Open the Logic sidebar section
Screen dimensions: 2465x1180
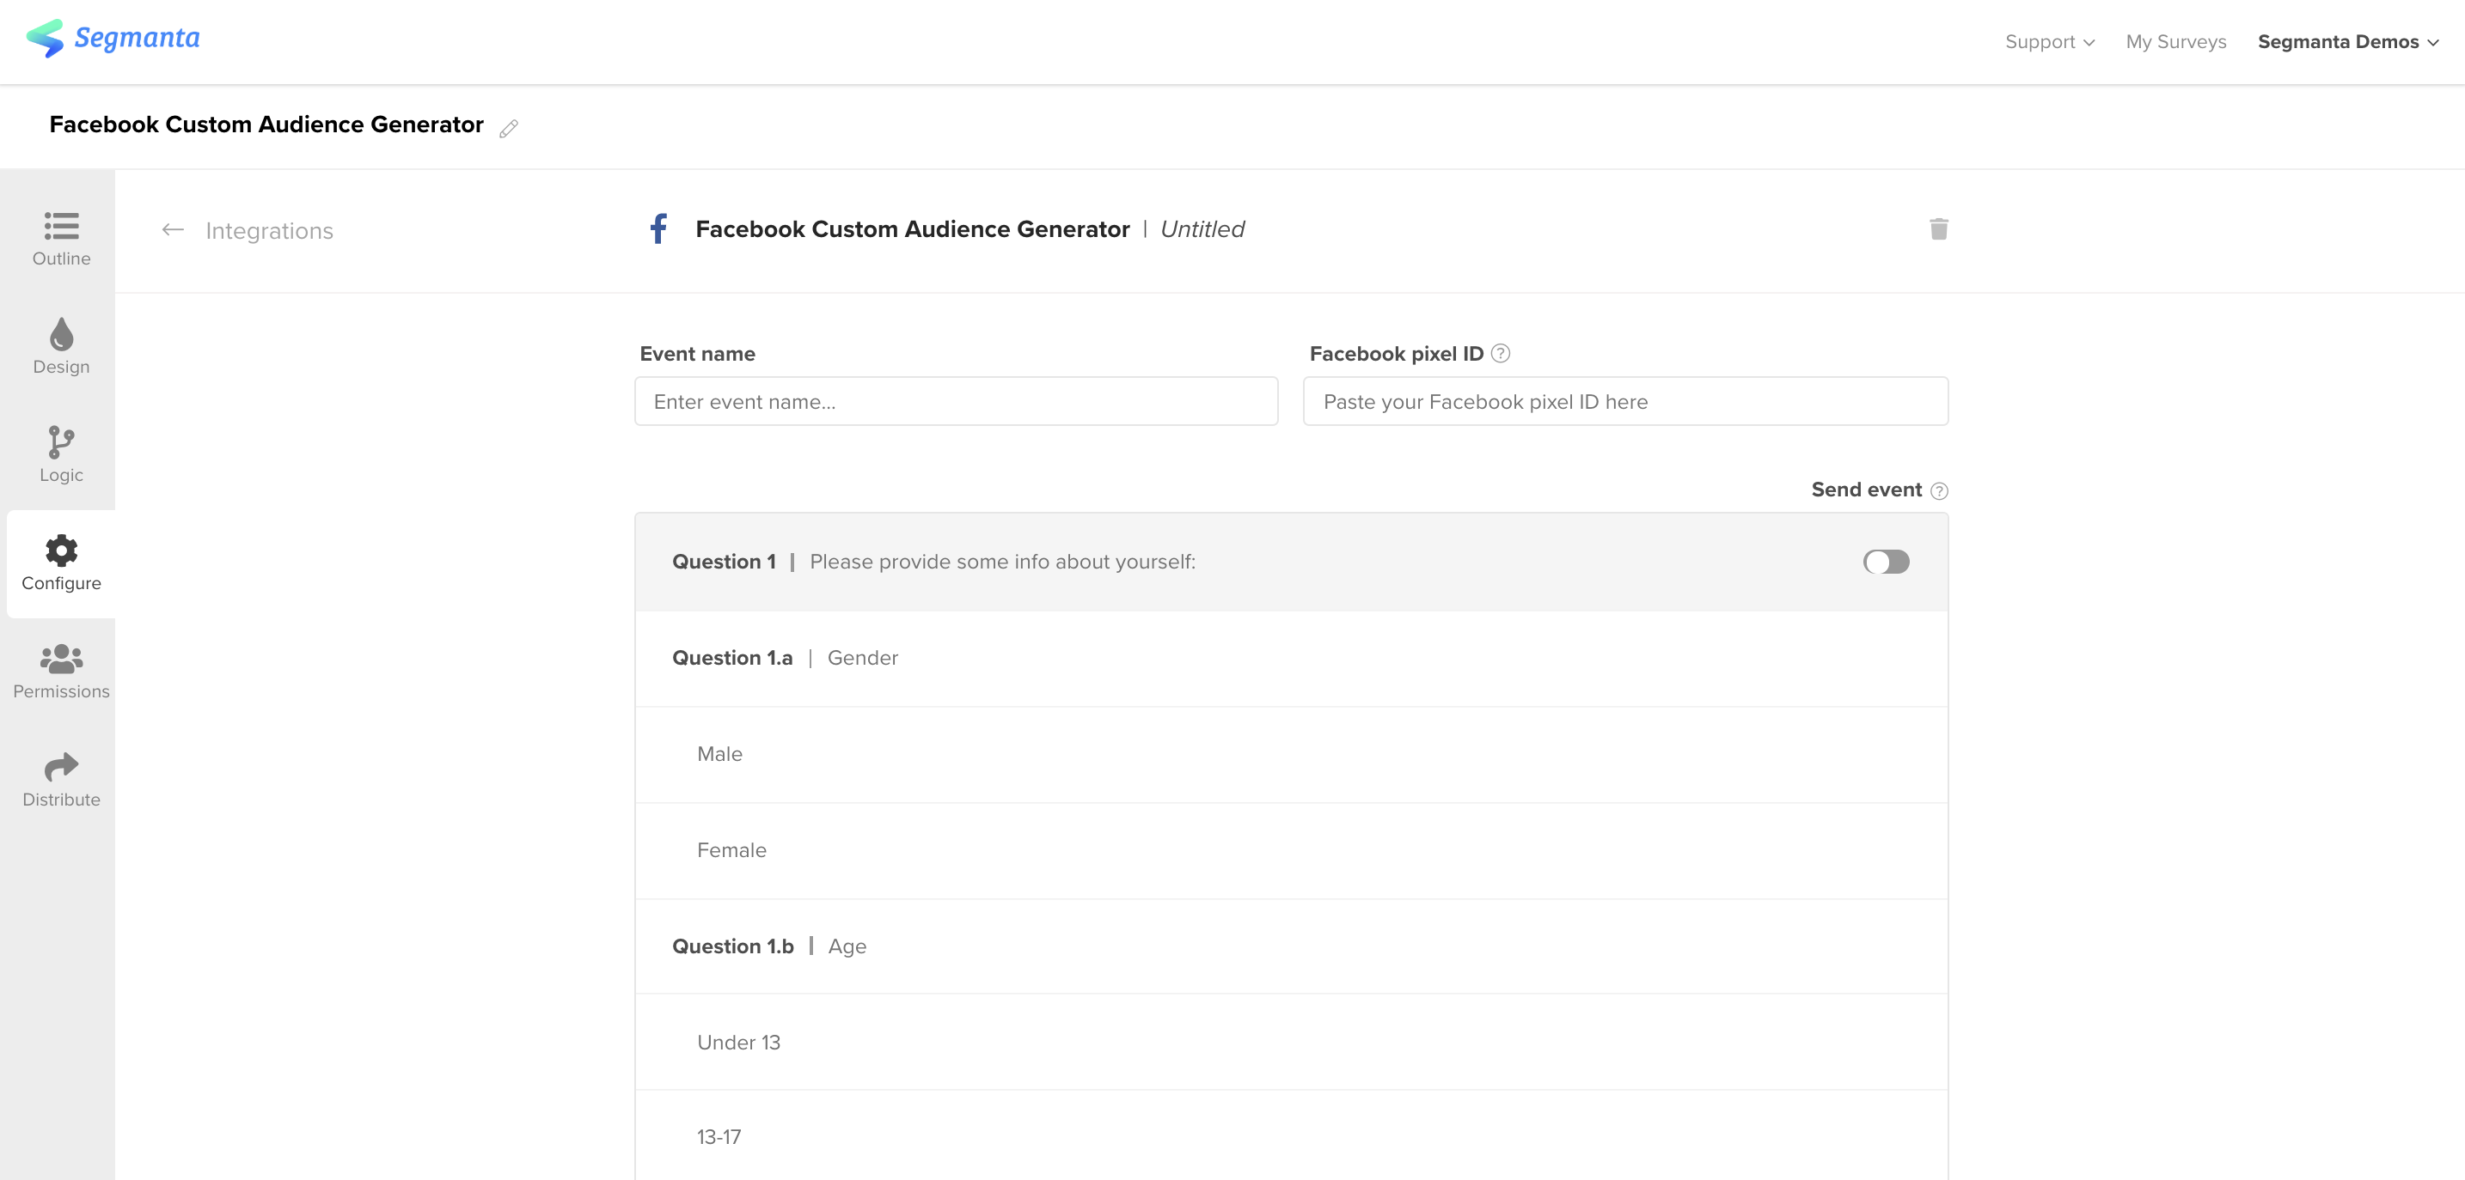[x=61, y=455]
